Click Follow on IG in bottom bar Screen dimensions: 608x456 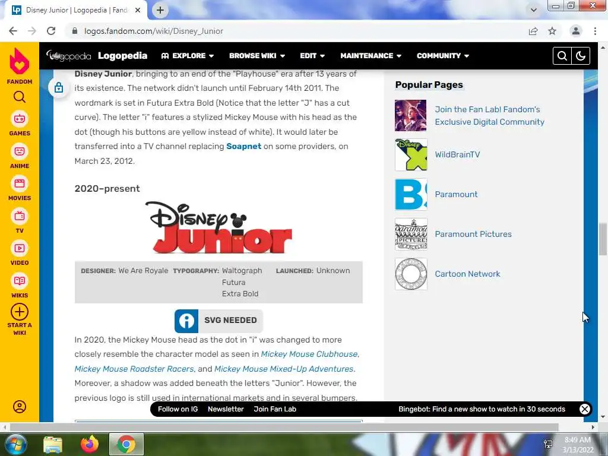pos(178,409)
